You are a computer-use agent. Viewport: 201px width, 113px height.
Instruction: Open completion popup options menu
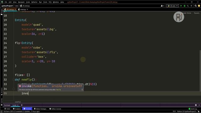coord(82,90)
